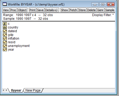Click the Display Filter: * label
Image resolution: width=119 pixels, height=96 pixels.
(x=103, y=15)
